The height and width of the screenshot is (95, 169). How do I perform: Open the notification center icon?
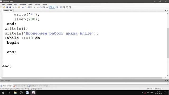165,93
